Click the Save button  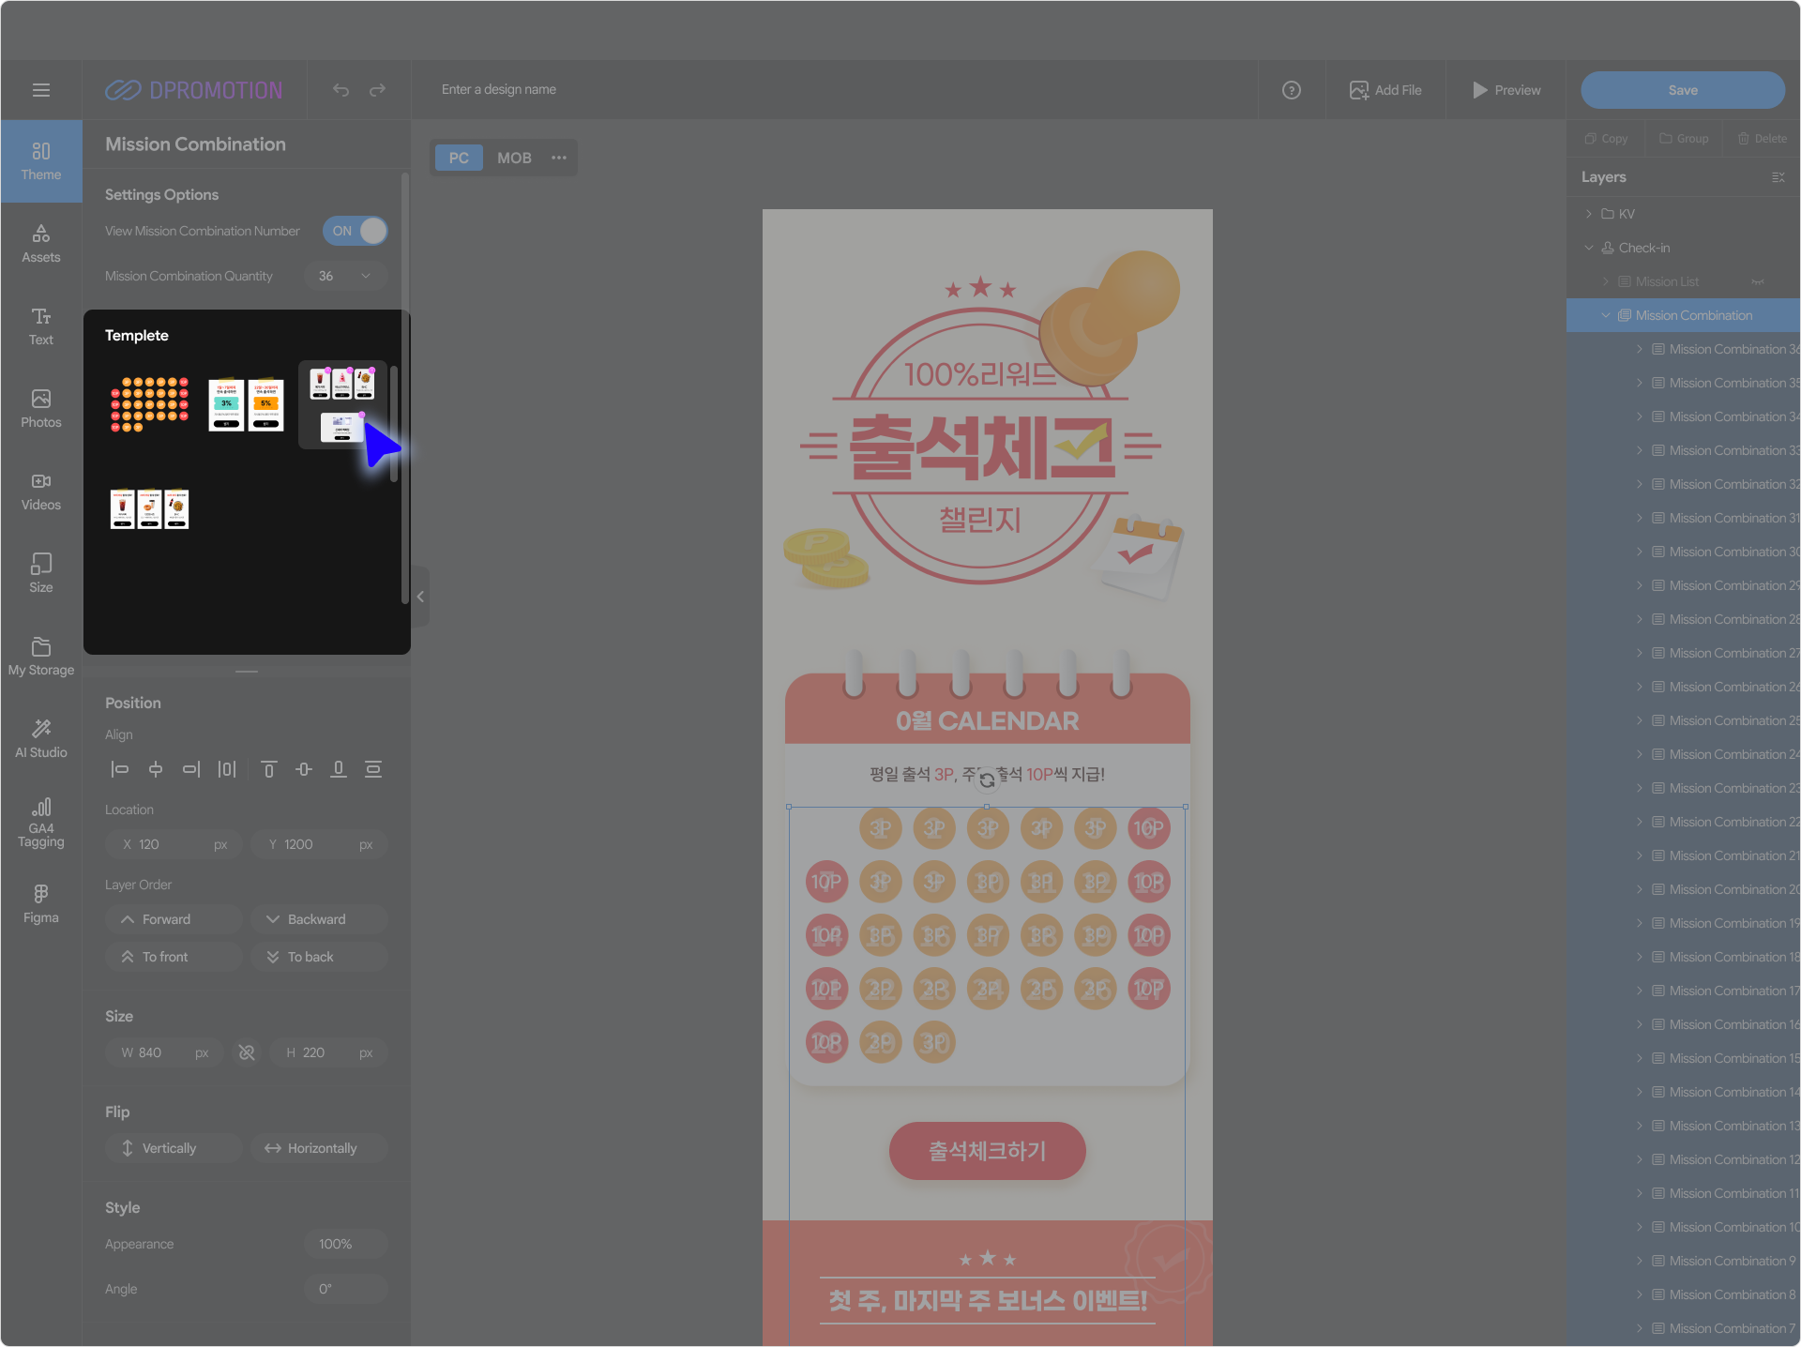tap(1683, 90)
